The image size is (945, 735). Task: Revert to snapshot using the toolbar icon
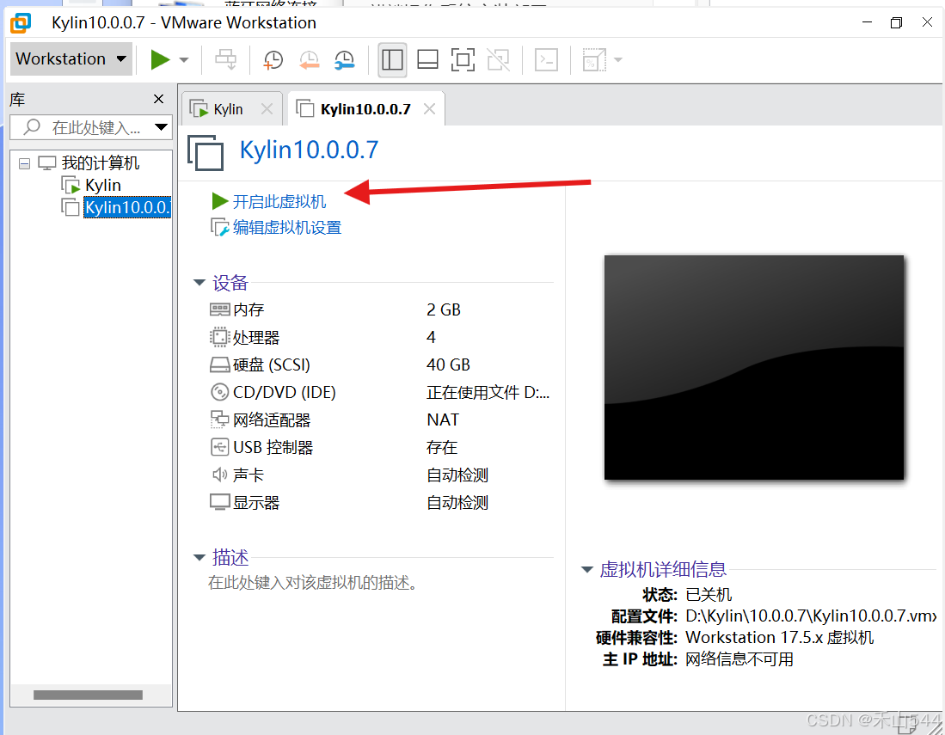point(309,59)
